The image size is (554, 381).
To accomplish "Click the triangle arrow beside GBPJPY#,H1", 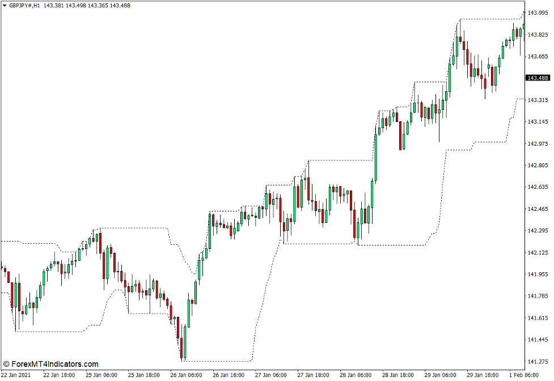I will pos(5,5).
